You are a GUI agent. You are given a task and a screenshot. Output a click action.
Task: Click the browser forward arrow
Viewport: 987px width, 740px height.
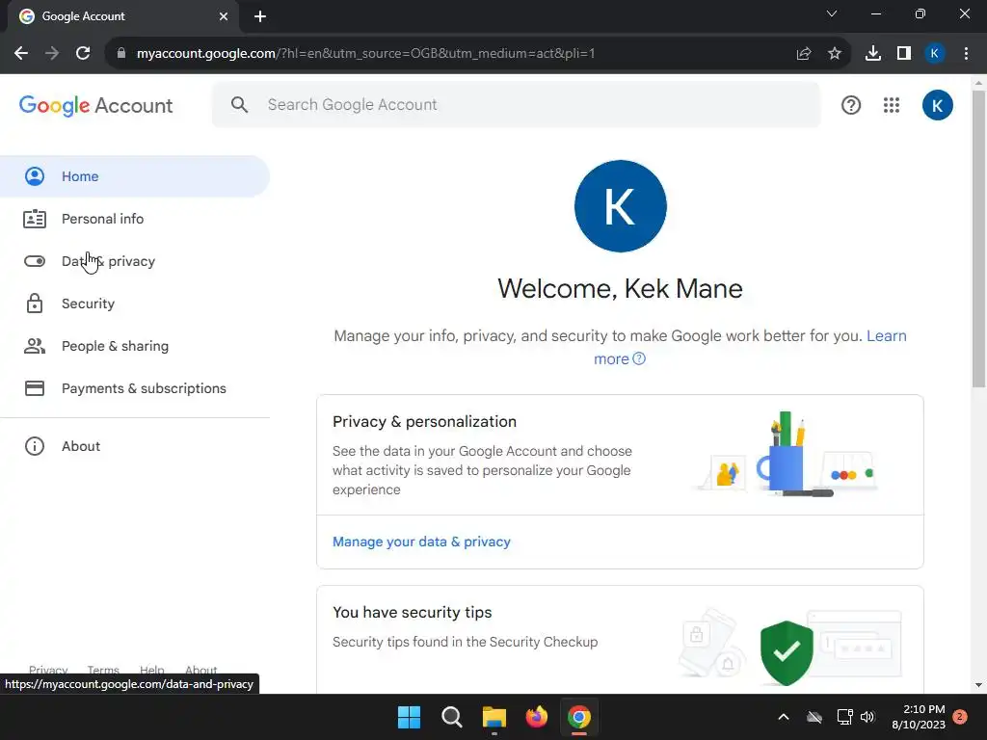point(52,54)
